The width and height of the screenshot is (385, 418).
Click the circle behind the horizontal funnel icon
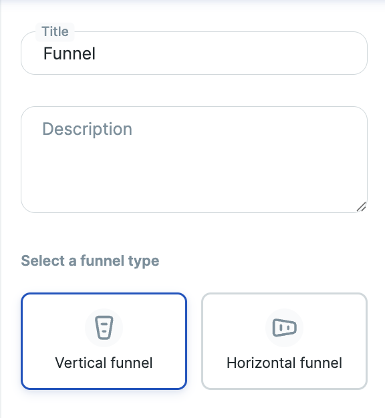(x=285, y=328)
